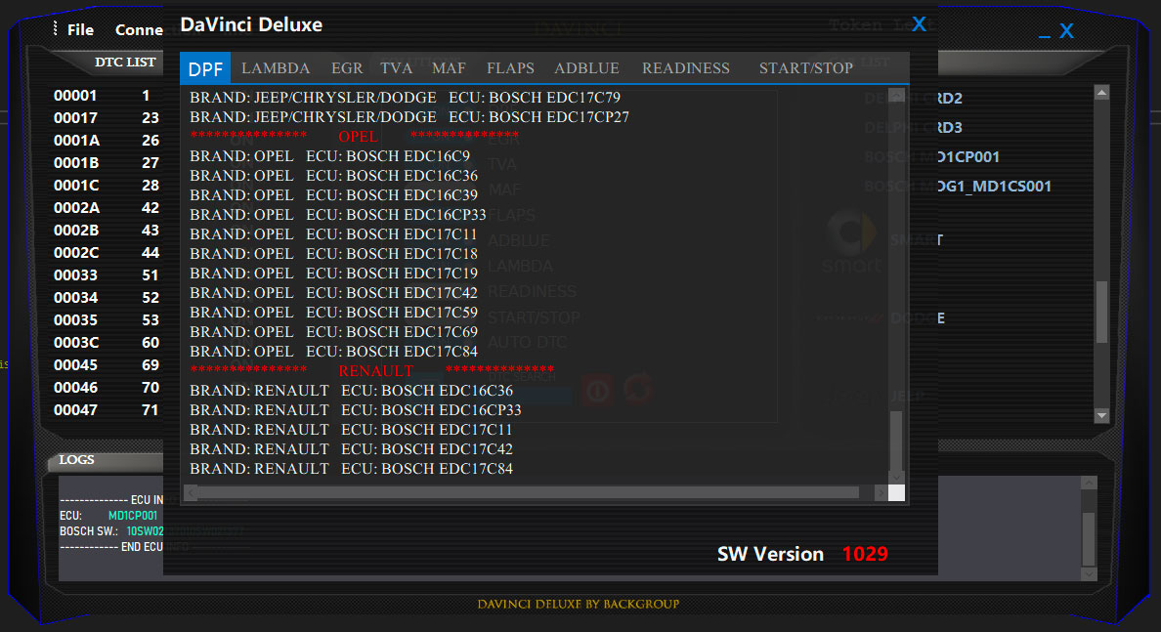Viewport: 1161px width, 632px height.
Task: Select the OPEL BOSCH EDC16C9 line
Action: coord(329,156)
